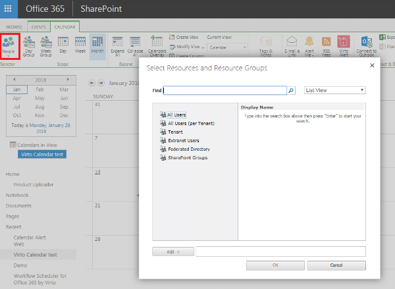Image resolution: width=395 pixels, height=289 pixels.
Task: Close the Select Resources dialog
Action: tap(372, 66)
